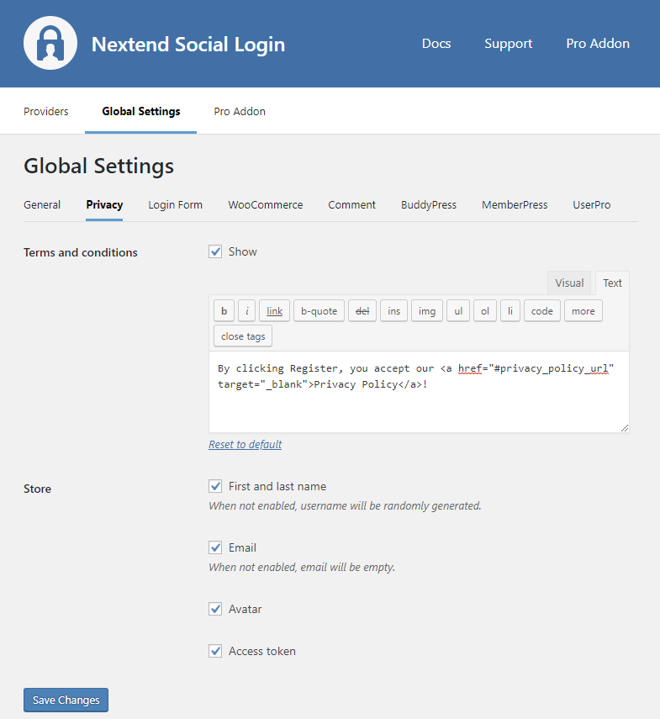
Task: Click the italic 'i' editor button
Action: coord(247,311)
